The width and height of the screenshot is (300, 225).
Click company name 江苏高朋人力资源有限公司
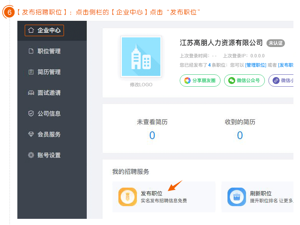(x=221, y=43)
